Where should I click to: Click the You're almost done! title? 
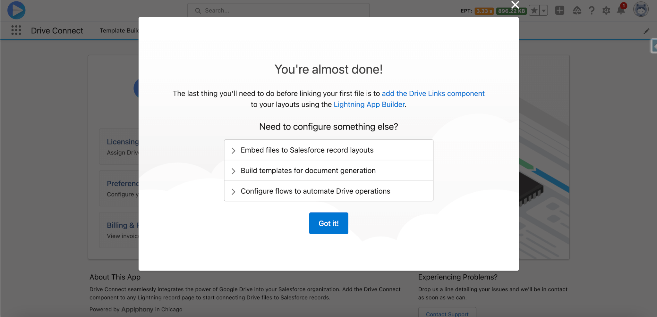328,69
